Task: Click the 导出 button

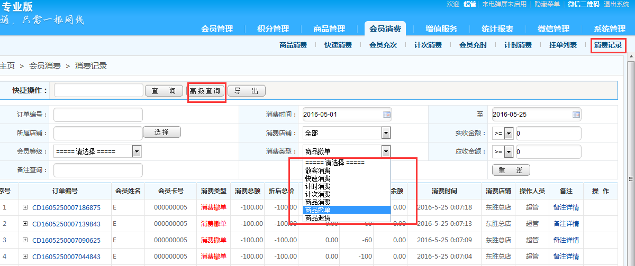Action: coord(247,91)
